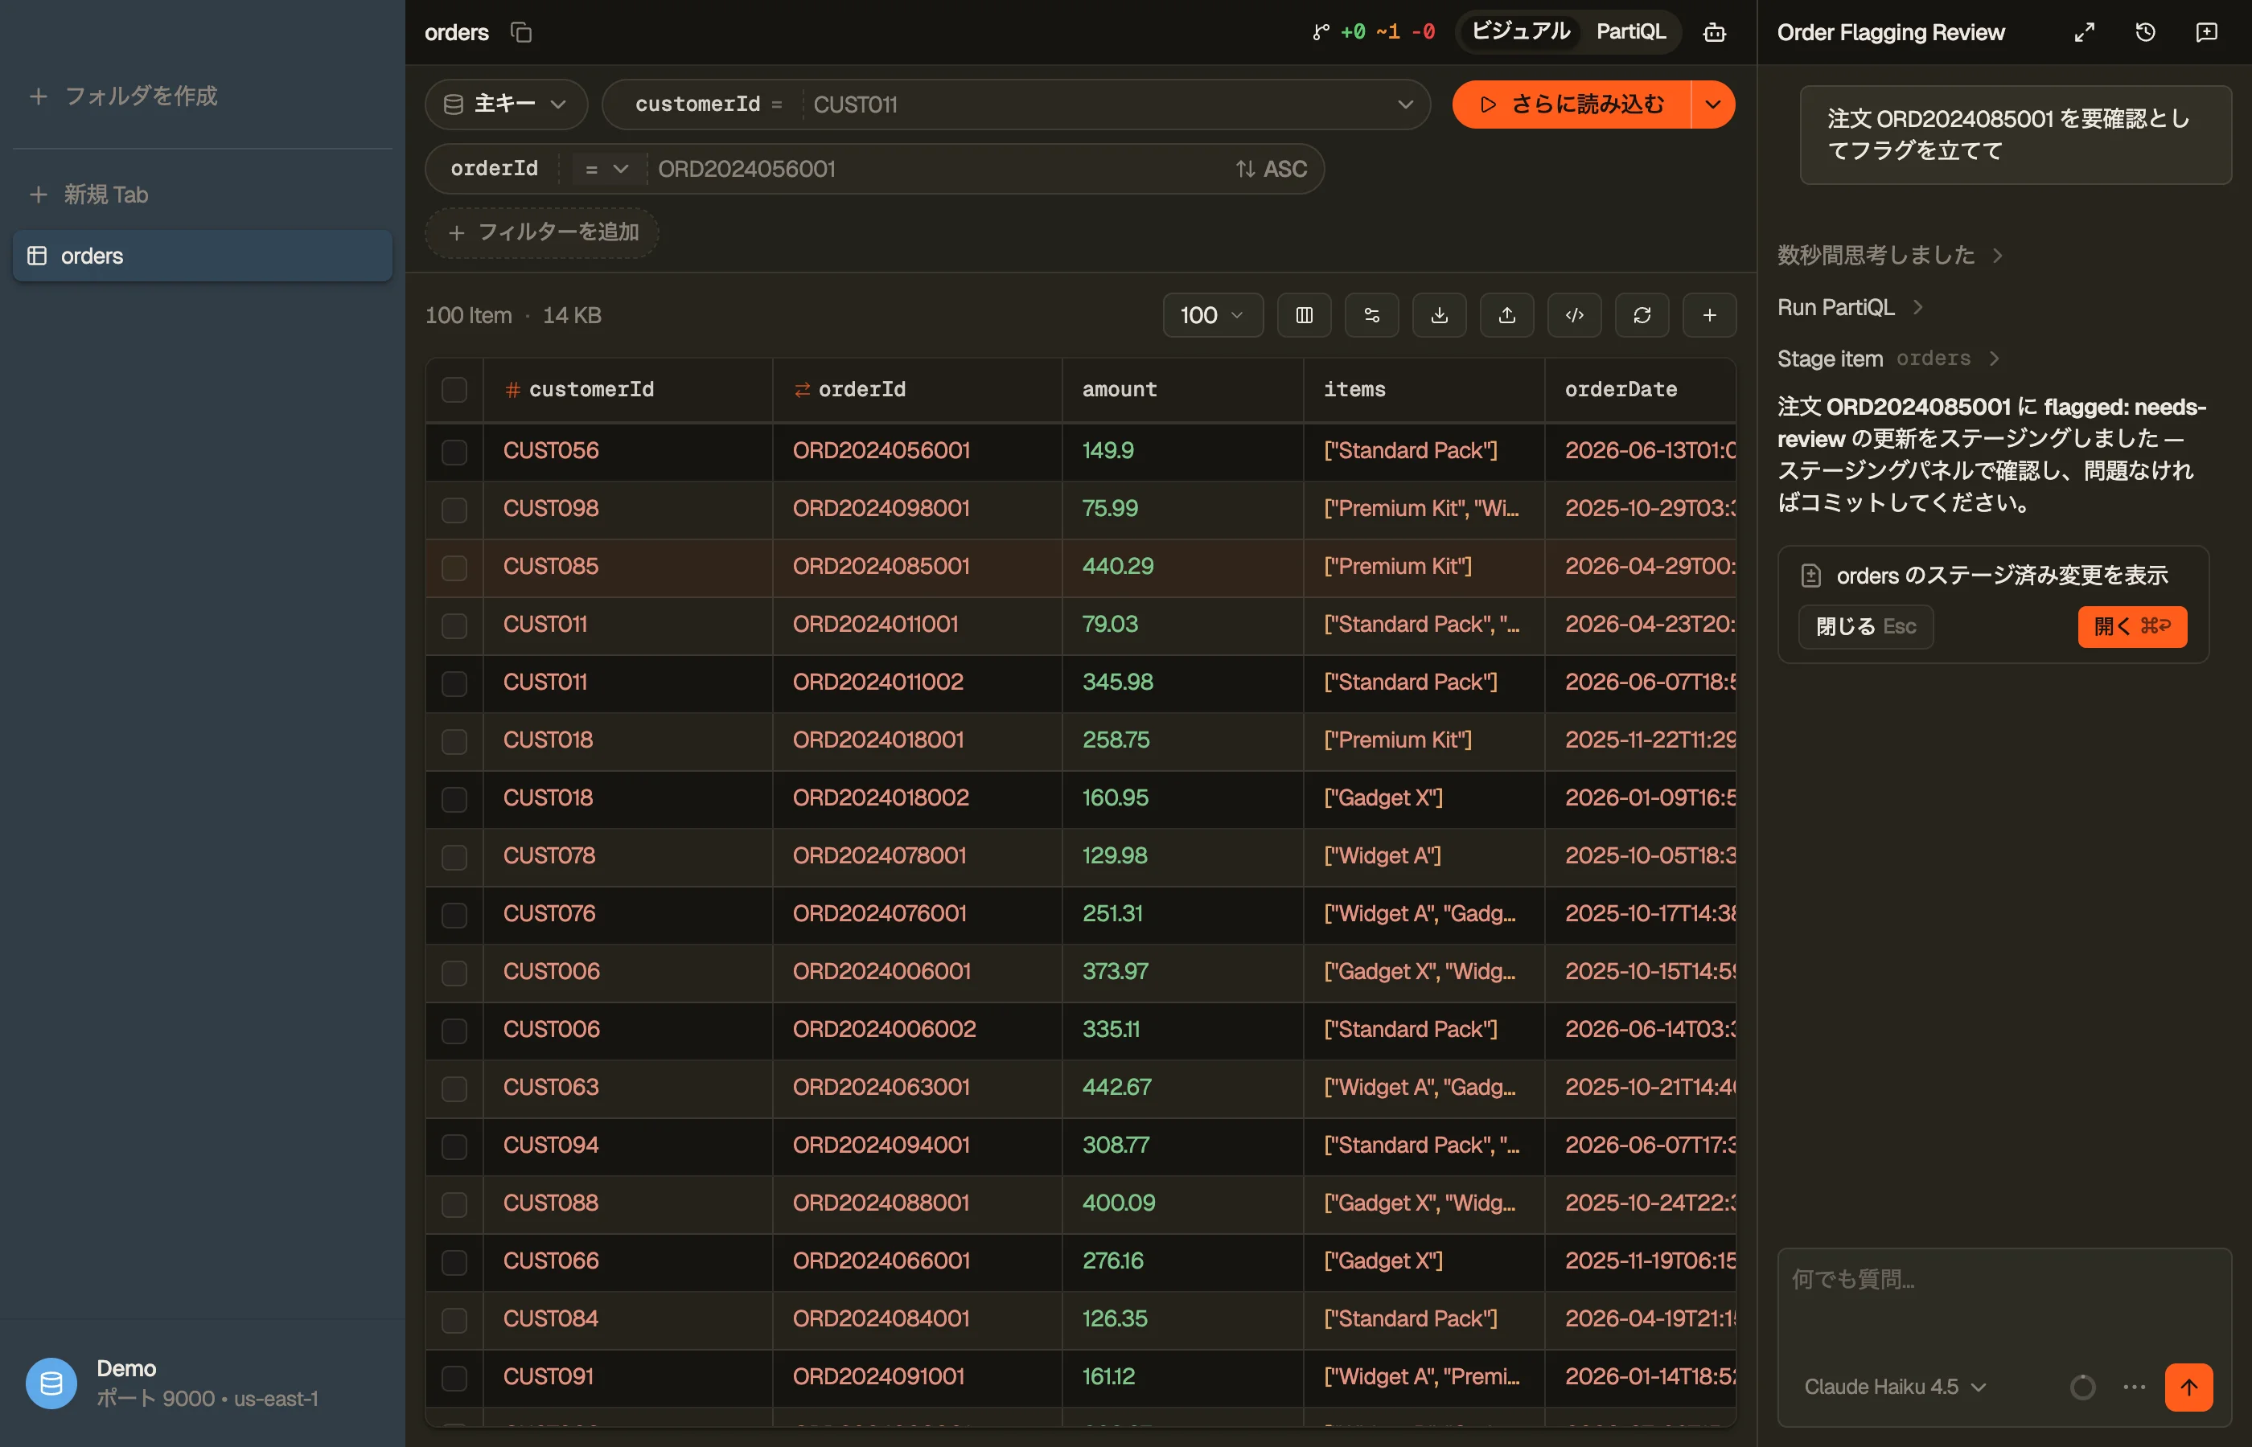The width and height of the screenshot is (2252, 1447).
Task: Expand the Stage item orders step
Action: [x=1888, y=358]
